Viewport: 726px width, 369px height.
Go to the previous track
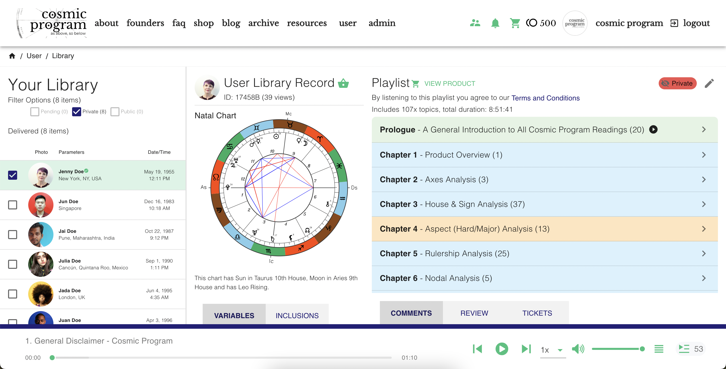pyautogui.click(x=477, y=349)
